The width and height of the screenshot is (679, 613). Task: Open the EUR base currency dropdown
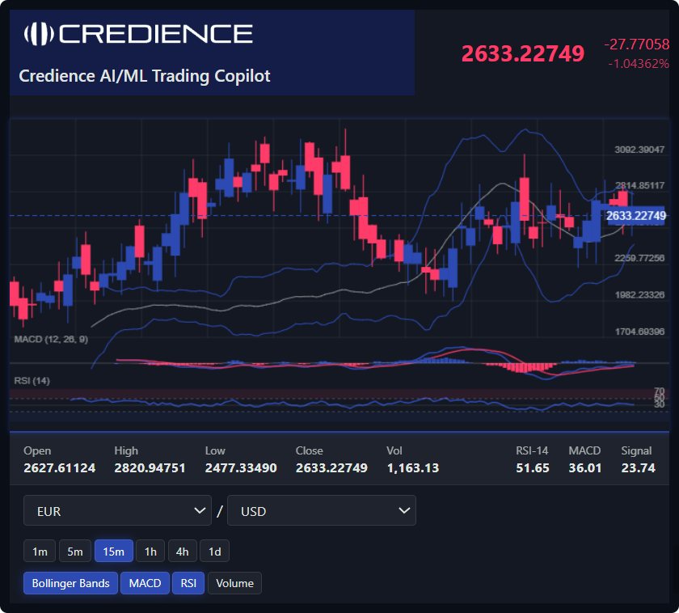coord(117,511)
